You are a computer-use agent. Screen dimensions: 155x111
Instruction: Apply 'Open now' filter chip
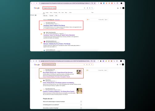45,16
